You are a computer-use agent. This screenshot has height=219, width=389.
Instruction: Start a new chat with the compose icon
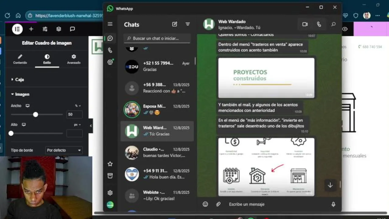click(x=175, y=24)
